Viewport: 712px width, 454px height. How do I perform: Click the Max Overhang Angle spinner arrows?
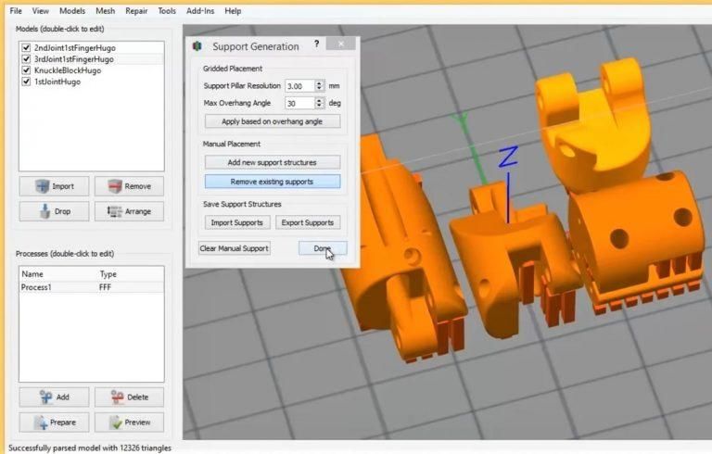(320, 104)
